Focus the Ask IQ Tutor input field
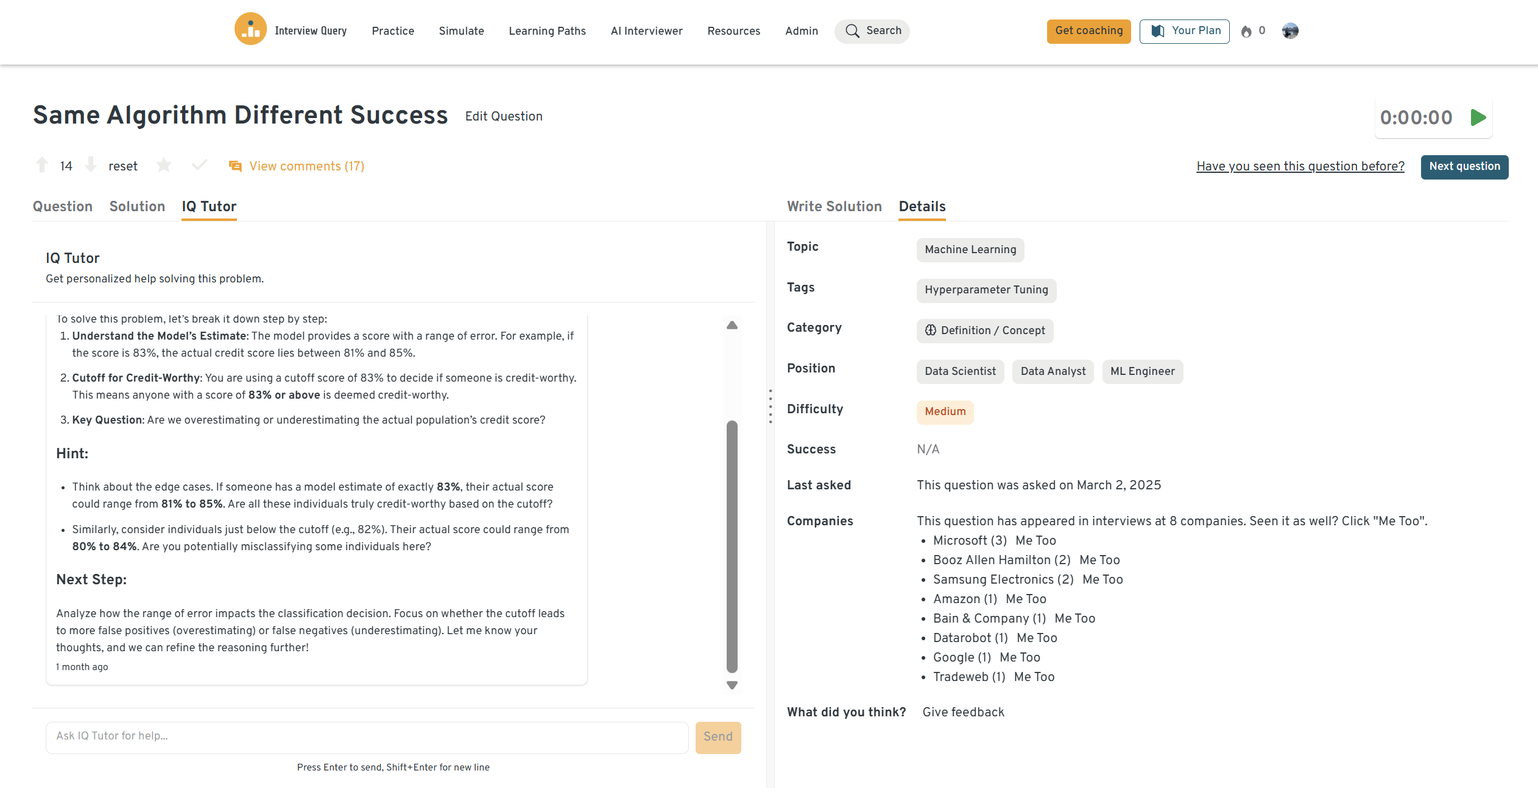This screenshot has height=807, width=1538. [367, 736]
